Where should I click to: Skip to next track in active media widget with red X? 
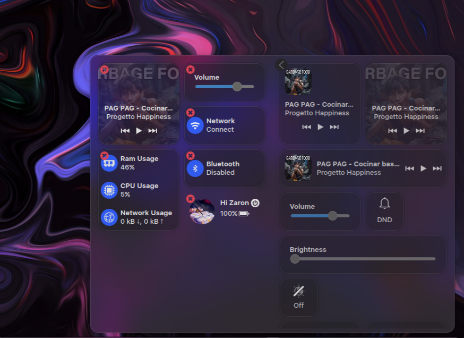pos(153,131)
